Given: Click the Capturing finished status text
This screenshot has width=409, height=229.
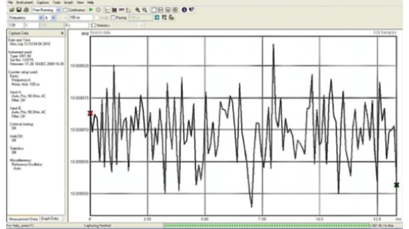Looking at the screenshot, I should pos(97,226).
